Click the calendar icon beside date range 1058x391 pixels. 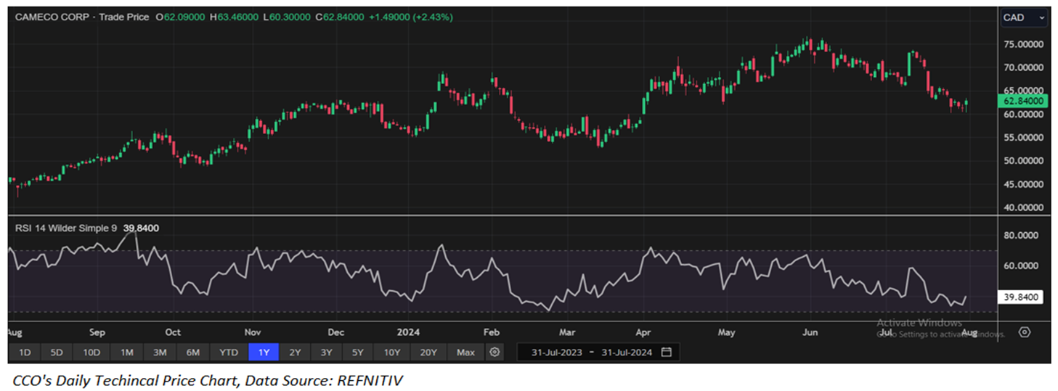pyautogui.click(x=666, y=353)
